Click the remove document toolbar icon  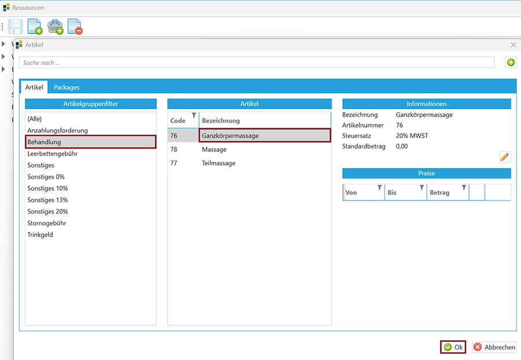[75, 27]
